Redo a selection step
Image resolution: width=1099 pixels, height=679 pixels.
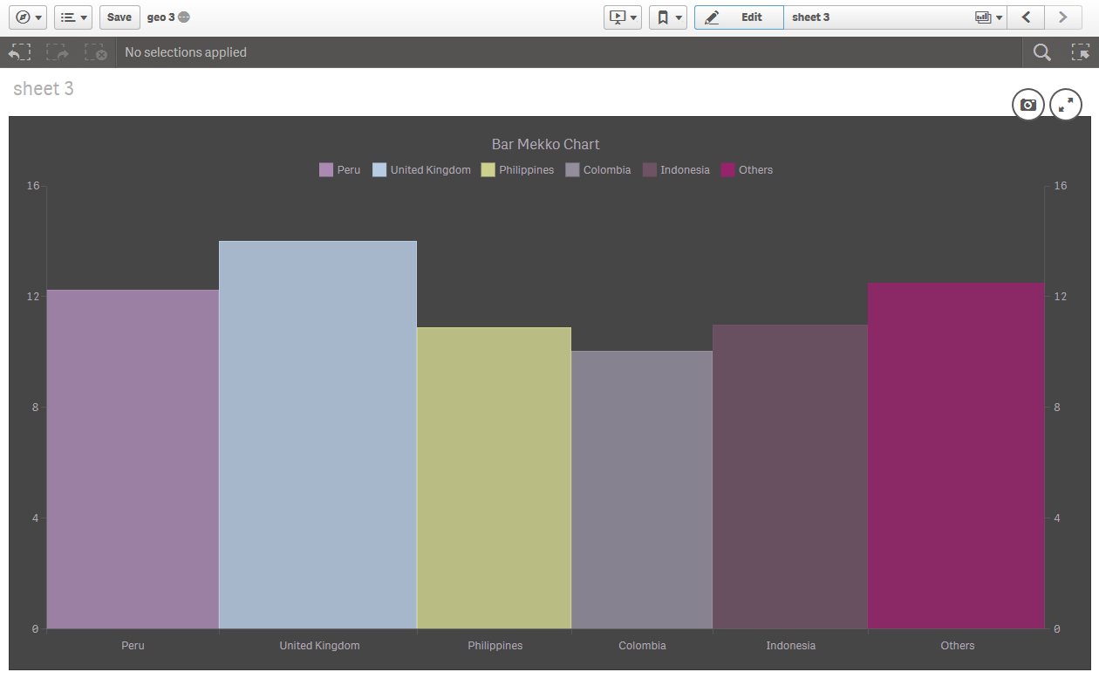click(56, 51)
